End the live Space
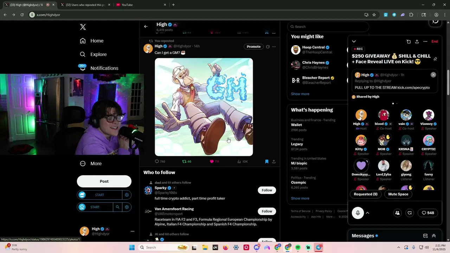This screenshot has width=450, height=253. pyautogui.click(x=435, y=41)
